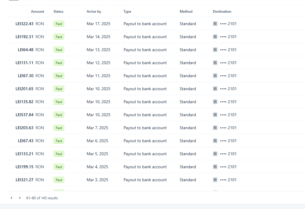Click the Mar 13, 2025 arrival date
This screenshot has width=305, height=209.
click(98, 50)
